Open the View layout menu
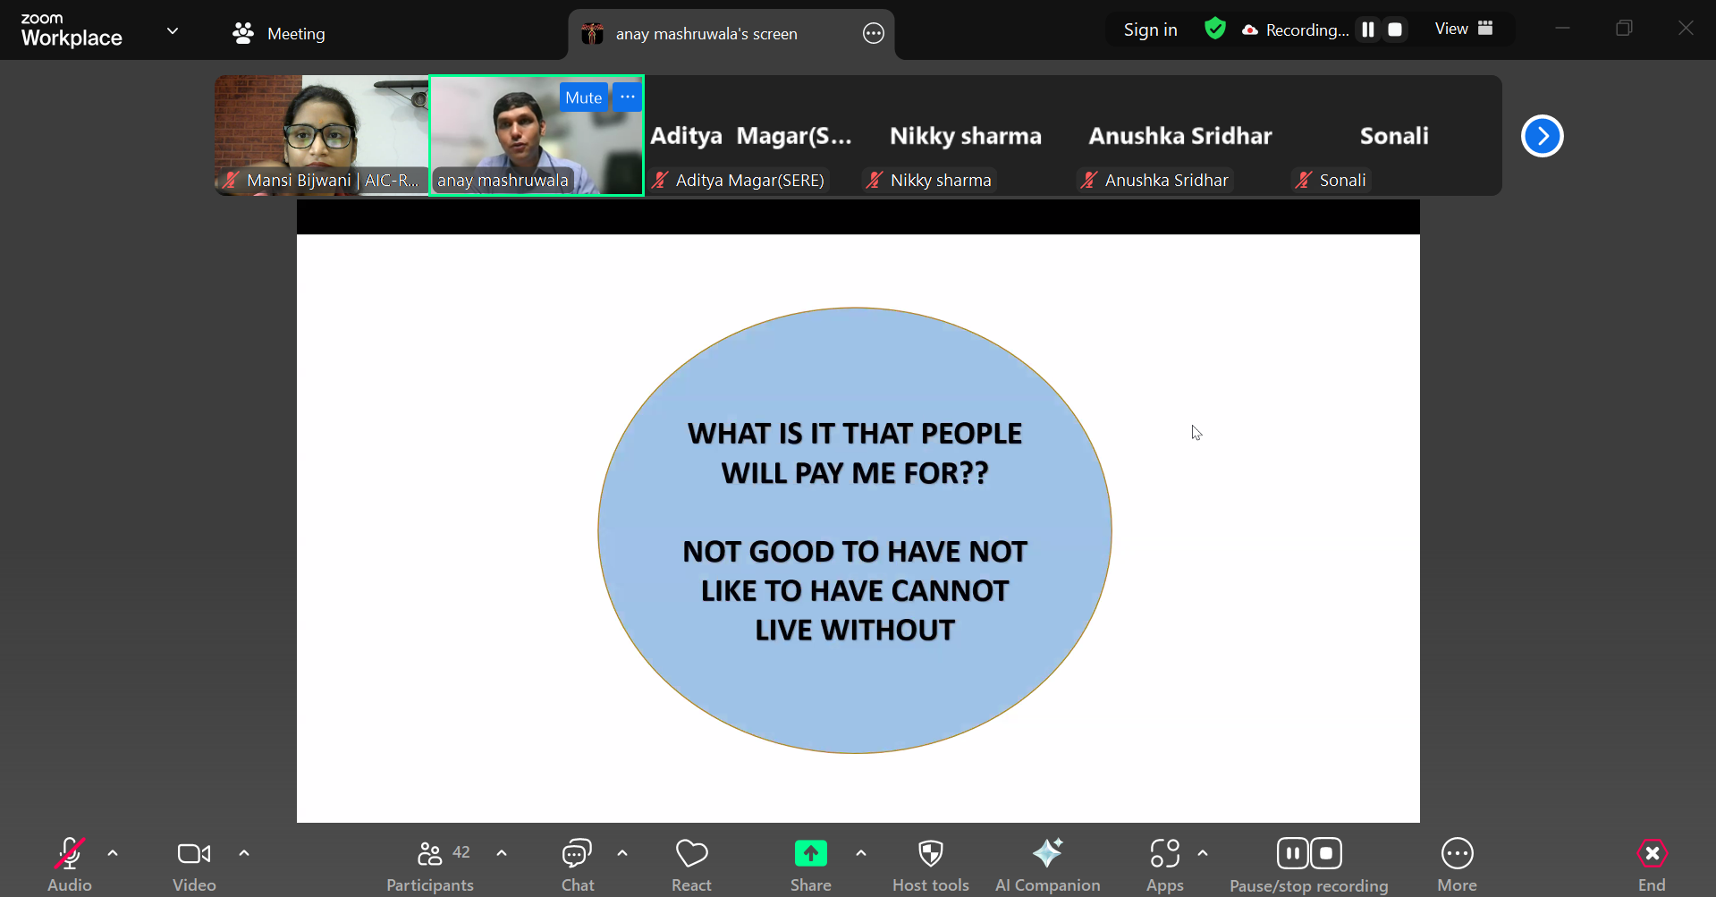Screen dimensions: 1716x897 coord(1463,29)
